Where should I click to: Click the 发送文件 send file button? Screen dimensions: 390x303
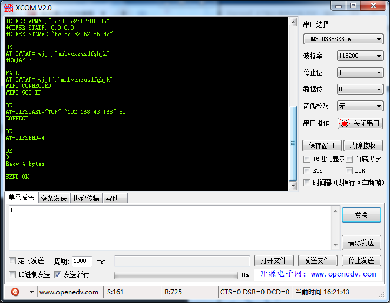tap(318, 260)
